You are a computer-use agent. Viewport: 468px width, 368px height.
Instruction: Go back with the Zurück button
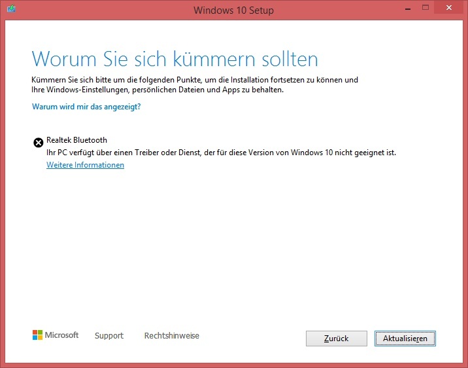tap(337, 339)
